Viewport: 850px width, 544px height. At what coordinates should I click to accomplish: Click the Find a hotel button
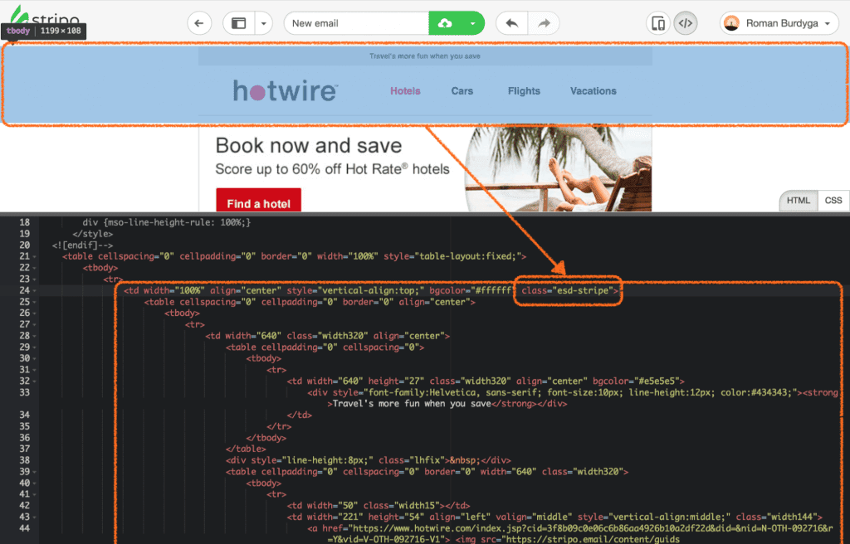(258, 200)
